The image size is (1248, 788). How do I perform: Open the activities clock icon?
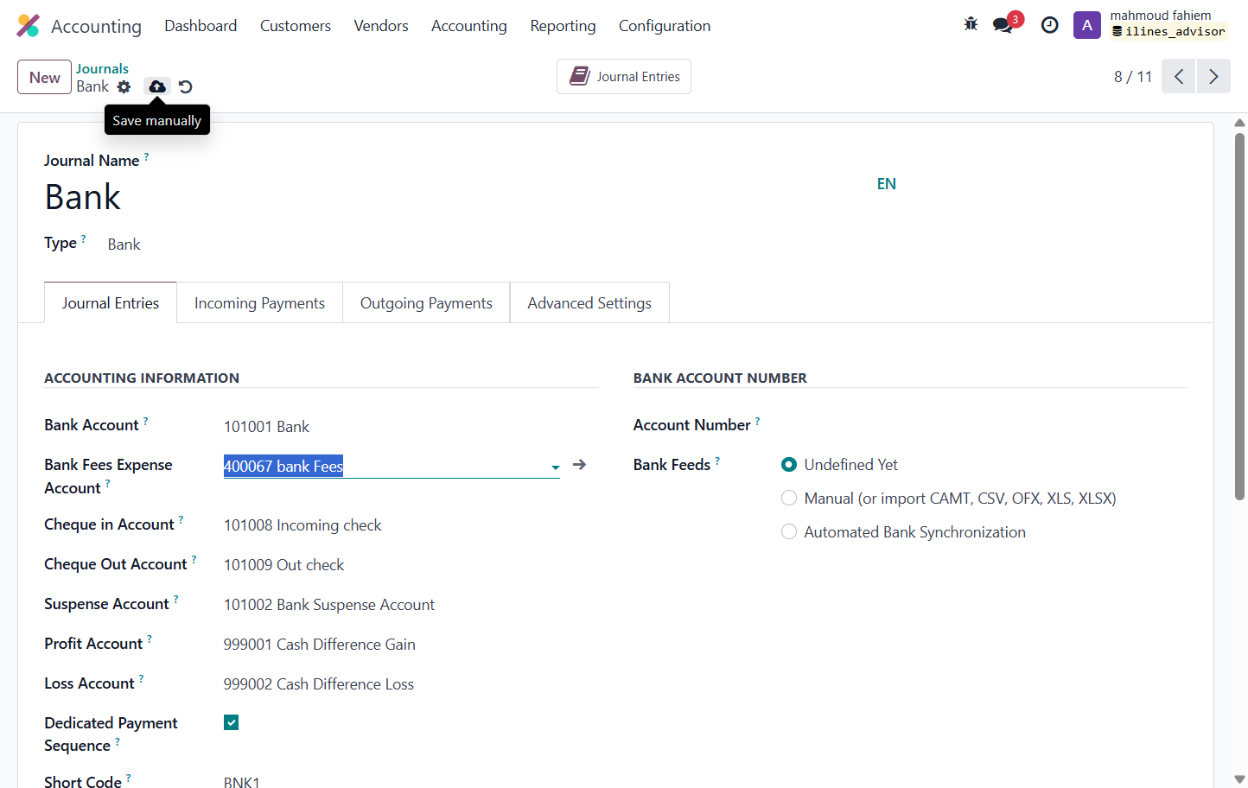1049,25
